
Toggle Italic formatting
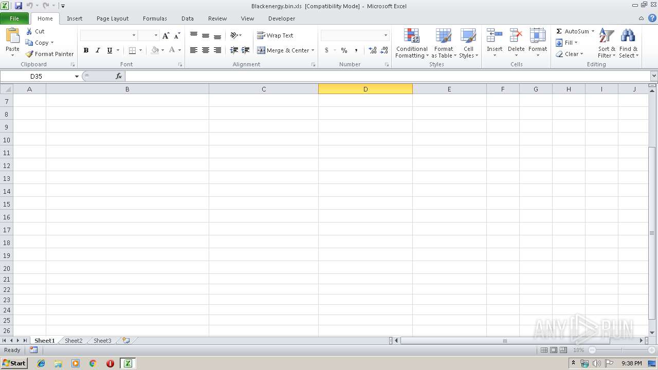point(98,50)
